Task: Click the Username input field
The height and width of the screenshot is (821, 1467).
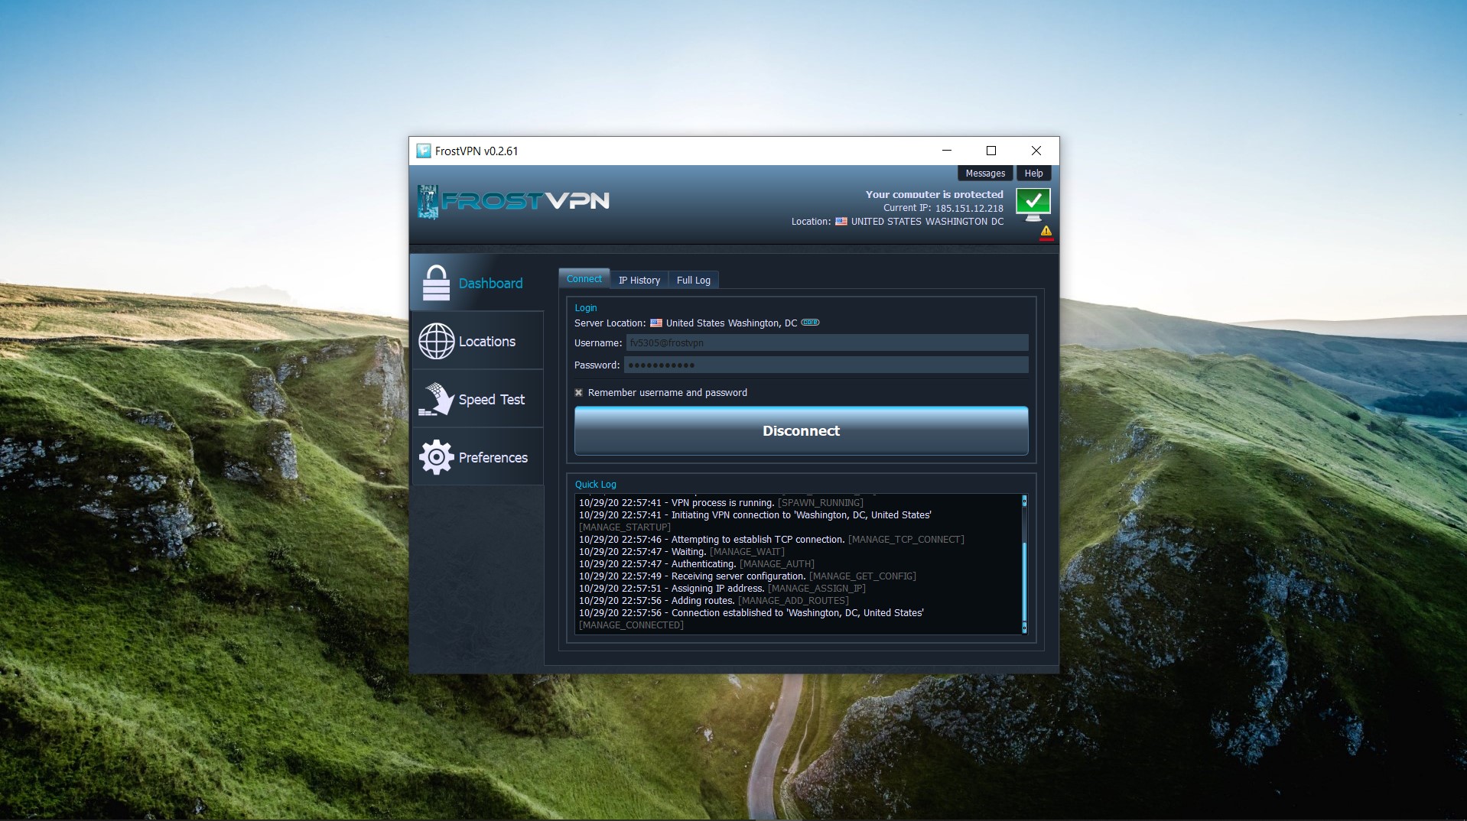Action: pyautogui.click(x=828, y=343)
